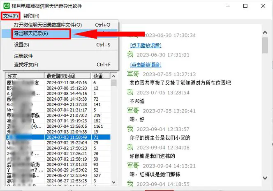Click timestamp 2023-09-04 14:13:21
273x191 pixels.
[169, 166]
